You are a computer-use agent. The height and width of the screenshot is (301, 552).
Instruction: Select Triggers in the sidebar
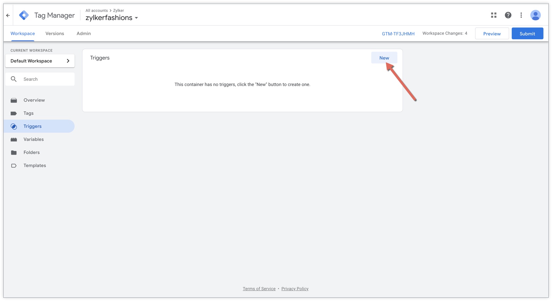point(39,126)
